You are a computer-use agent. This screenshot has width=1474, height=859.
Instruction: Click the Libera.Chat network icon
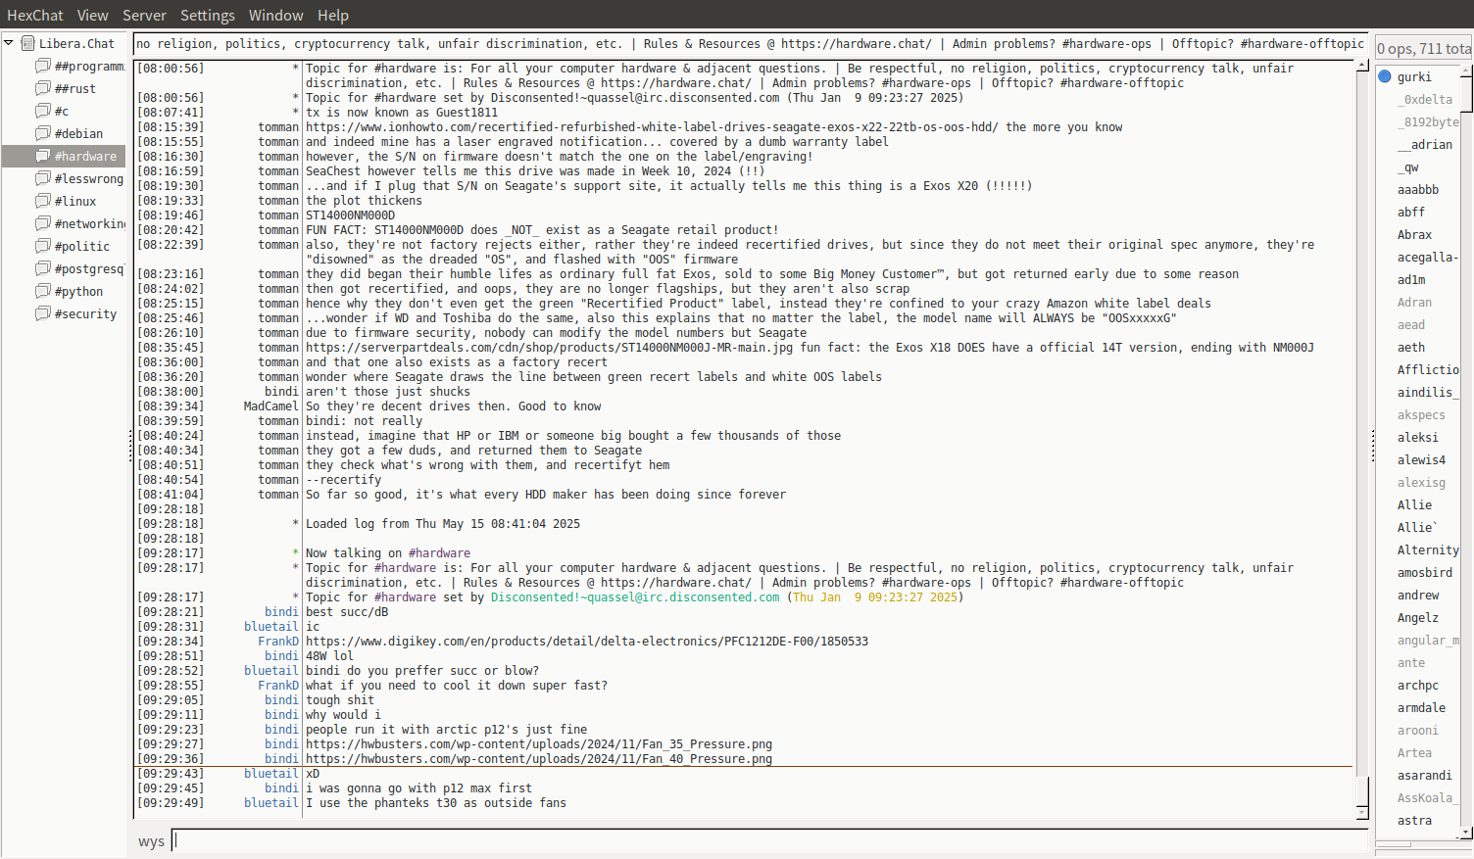(x=28, y=43)
